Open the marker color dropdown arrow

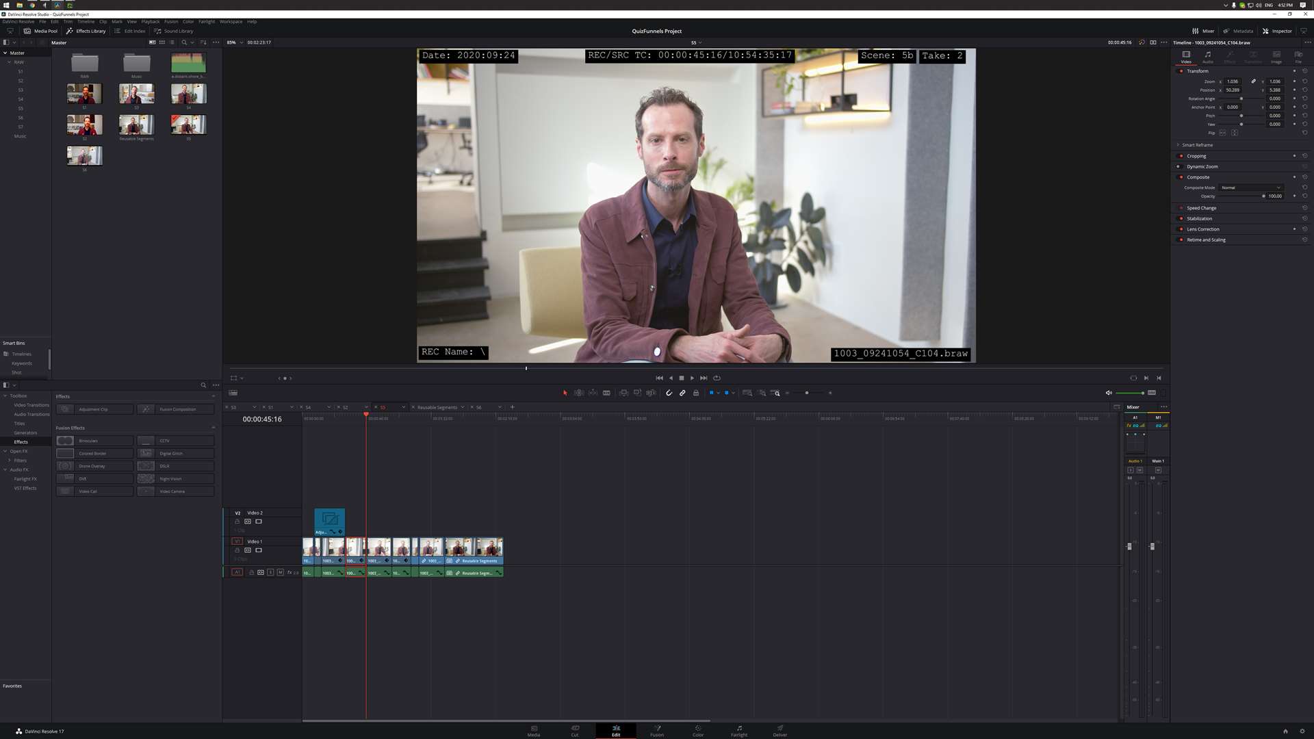733,393
